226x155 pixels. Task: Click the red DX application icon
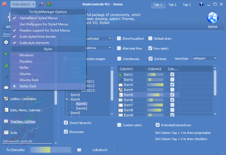[x=5, y=4]
